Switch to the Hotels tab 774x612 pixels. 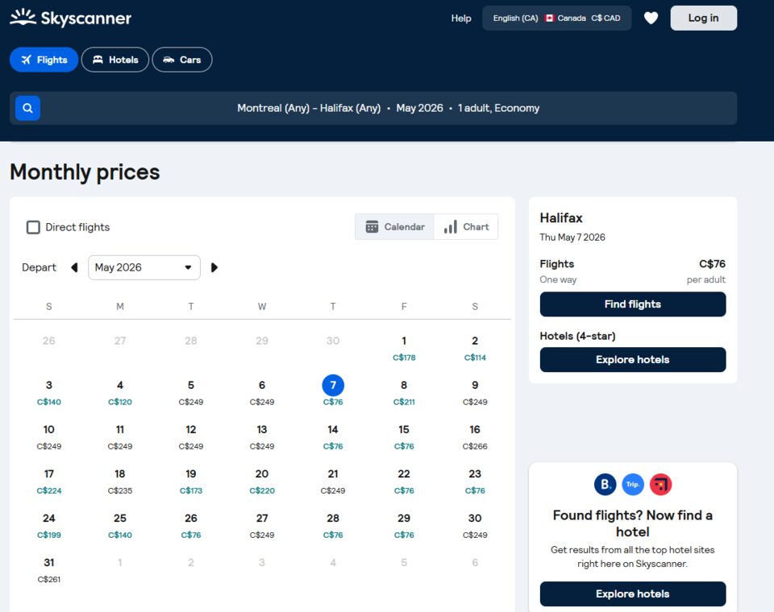114,60
